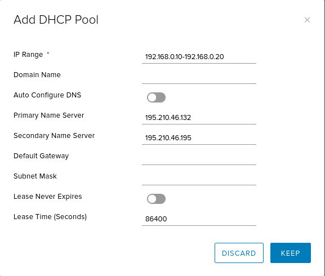Focus the Lease Time (Seconds) field

(199, 219)
